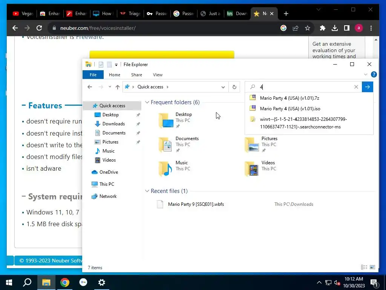Click the blue Help question mark icon
The image size is (386, 290).
(x=374, y=74)
